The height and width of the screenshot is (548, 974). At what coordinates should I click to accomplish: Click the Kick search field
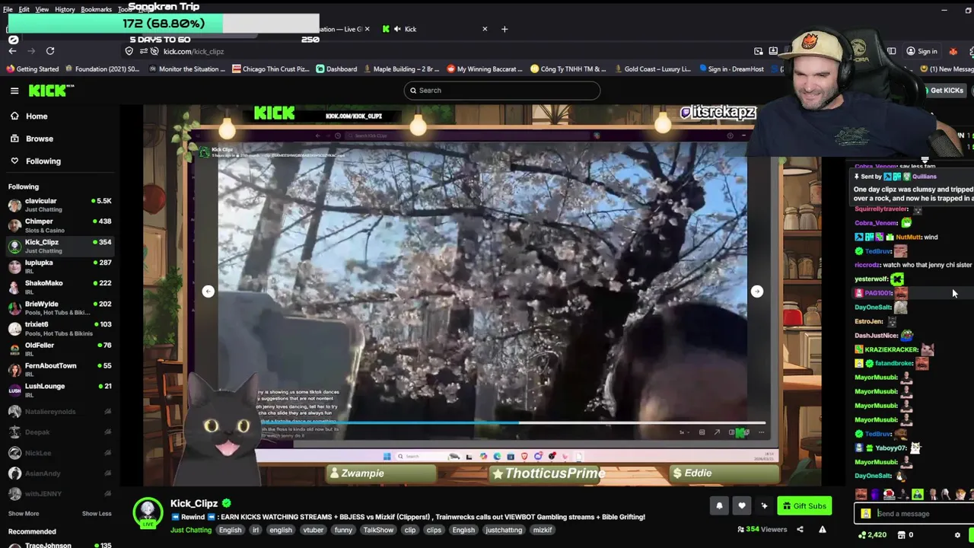pos(502,91)
